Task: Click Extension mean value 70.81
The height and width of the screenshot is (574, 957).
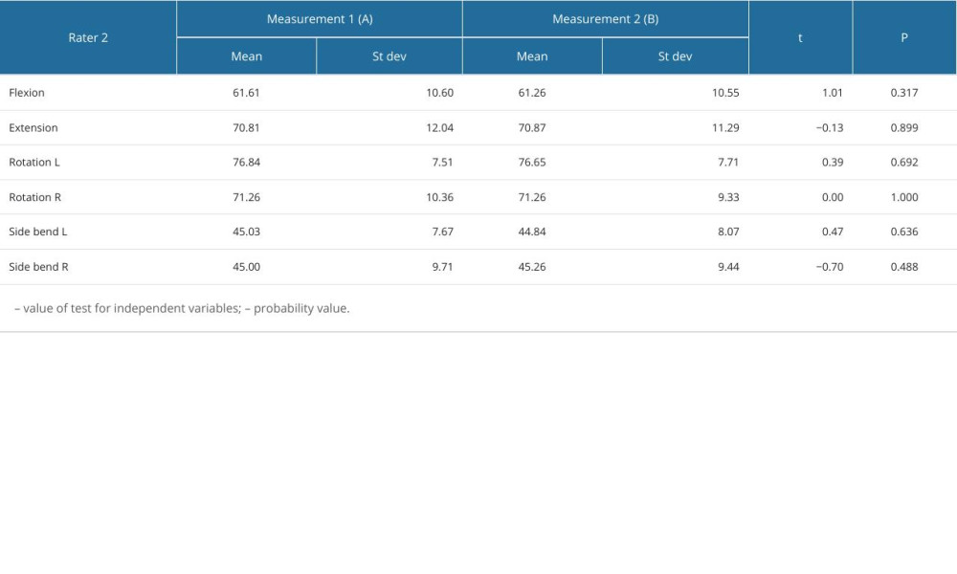Action: (246, 127)
